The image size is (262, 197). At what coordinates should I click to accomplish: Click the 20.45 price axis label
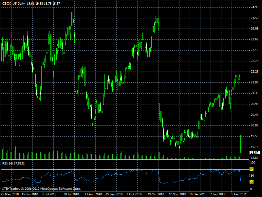255,115
